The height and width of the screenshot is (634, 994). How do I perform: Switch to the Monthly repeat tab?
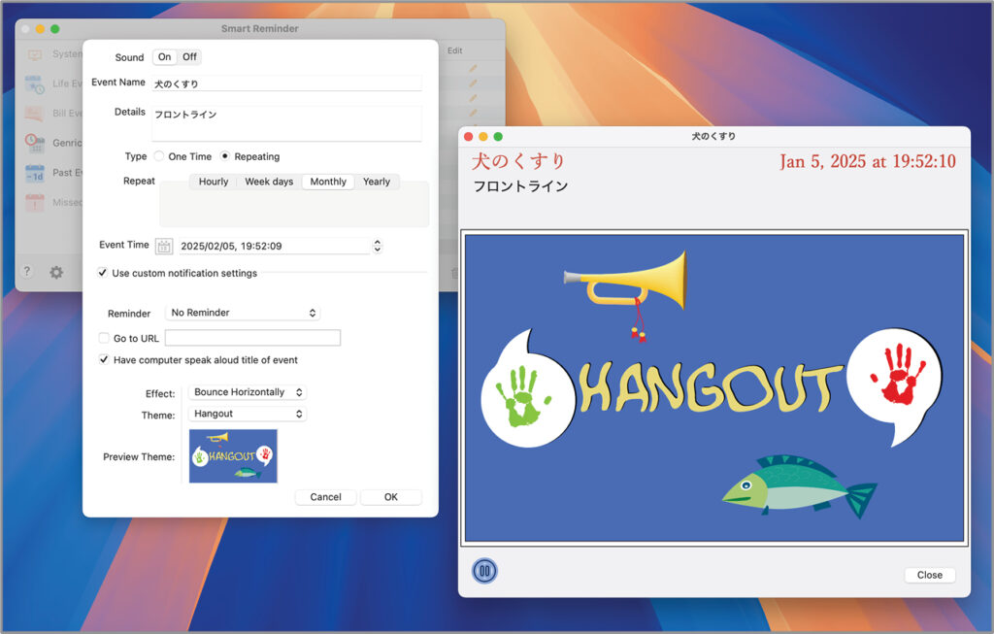point(328,182)
